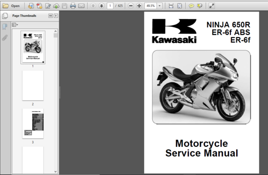268x175 pixels.
Task: Click thumbnails scrollbar down arrow
Action: point(55,171)
